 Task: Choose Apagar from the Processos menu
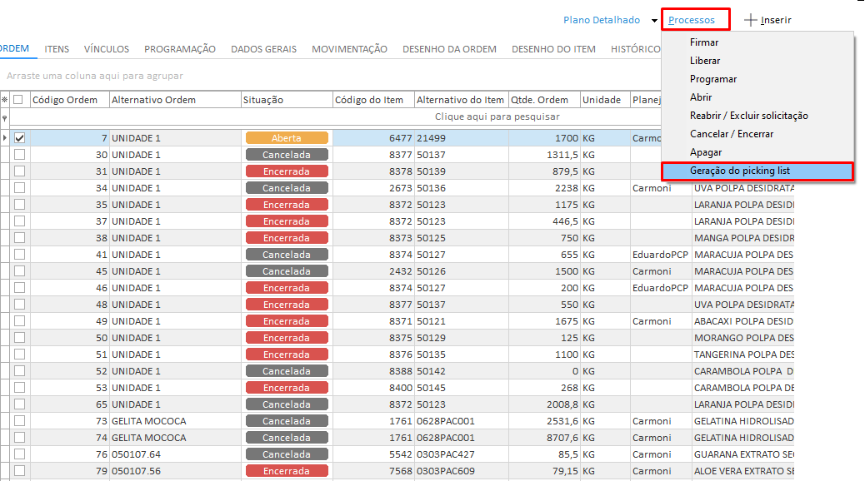pyautogui.click(x=706, y=152)
